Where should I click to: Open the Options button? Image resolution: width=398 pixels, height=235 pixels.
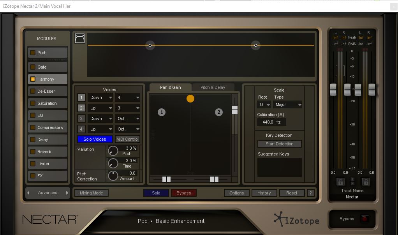236,193
